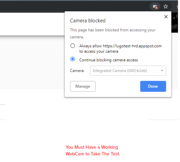Click the camera selector dropdown arrow
Screen dimensions: 180x162
[x=162, y=71]
